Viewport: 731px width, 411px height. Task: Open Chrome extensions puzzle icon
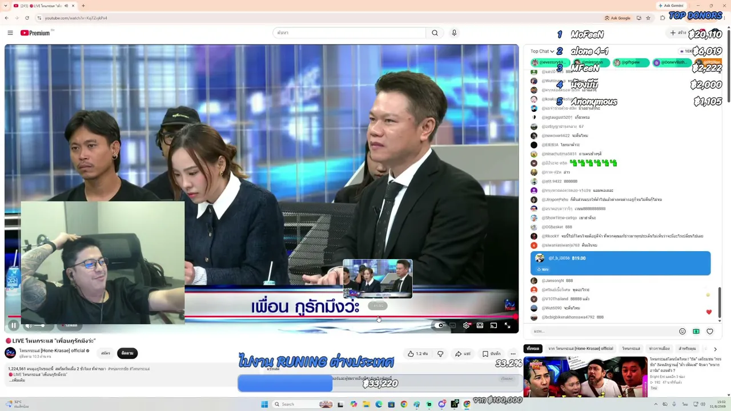coord(662,18)
